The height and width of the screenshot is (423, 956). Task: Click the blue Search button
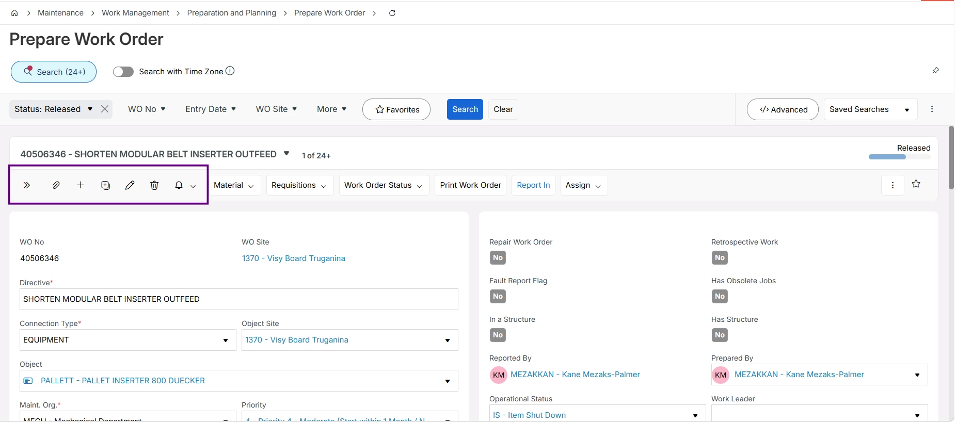click(x=465, y=109)
